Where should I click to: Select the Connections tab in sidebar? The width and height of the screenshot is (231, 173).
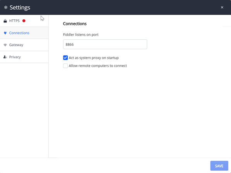point(24,33)
